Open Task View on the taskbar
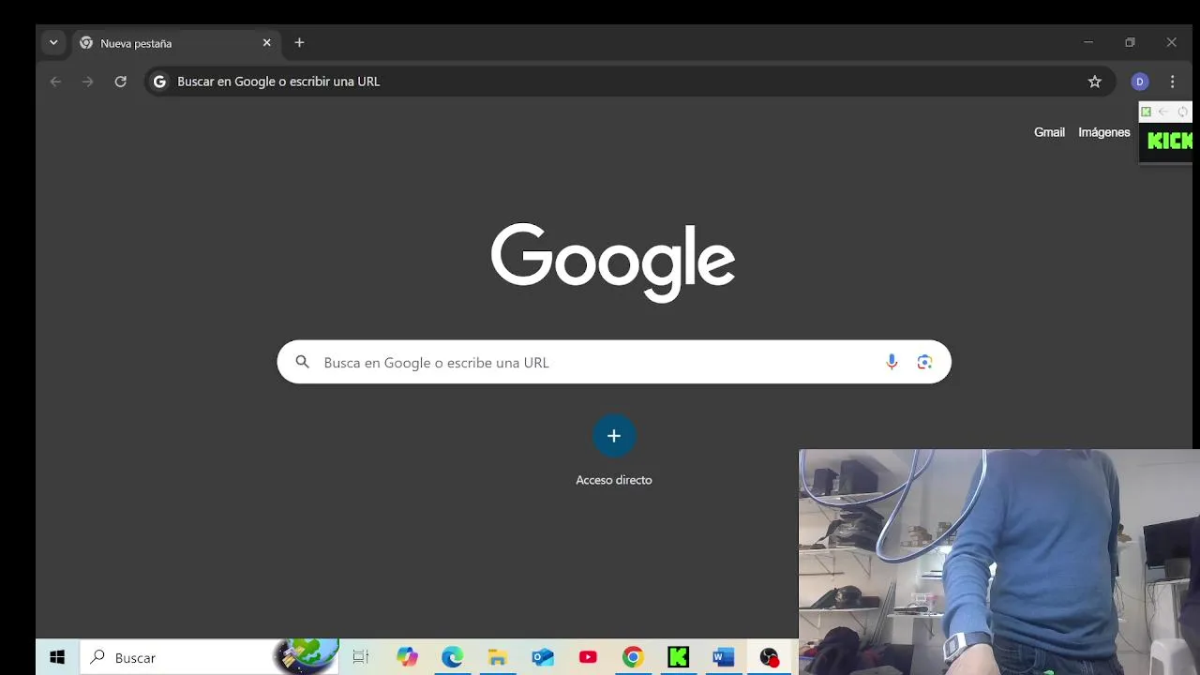Image resolution: width=1200 pixels, height=675 pixels. tap(361, 657)
